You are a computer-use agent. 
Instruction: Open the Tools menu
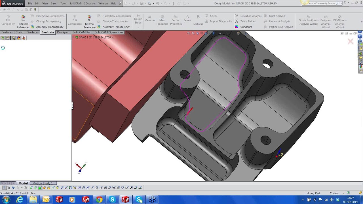coord(64,3)
